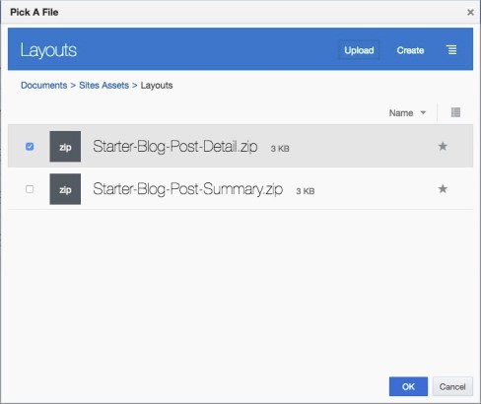Viewport: 481px width, 404px height.
Task: Open the Name sort dropdown
Action: click(x=407, y=113)
